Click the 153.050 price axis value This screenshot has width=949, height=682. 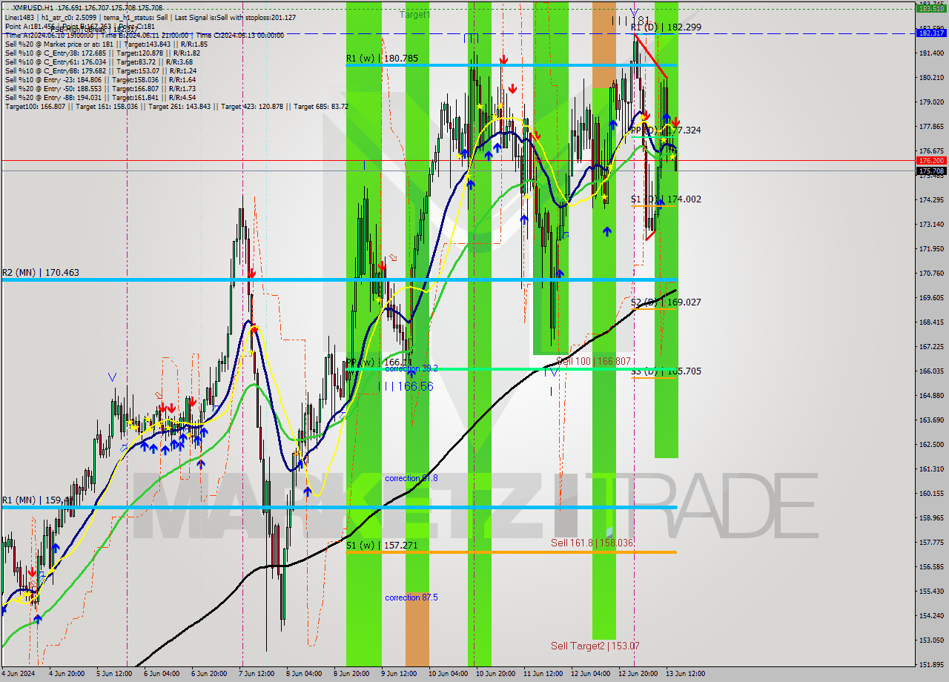coord(931,640)
